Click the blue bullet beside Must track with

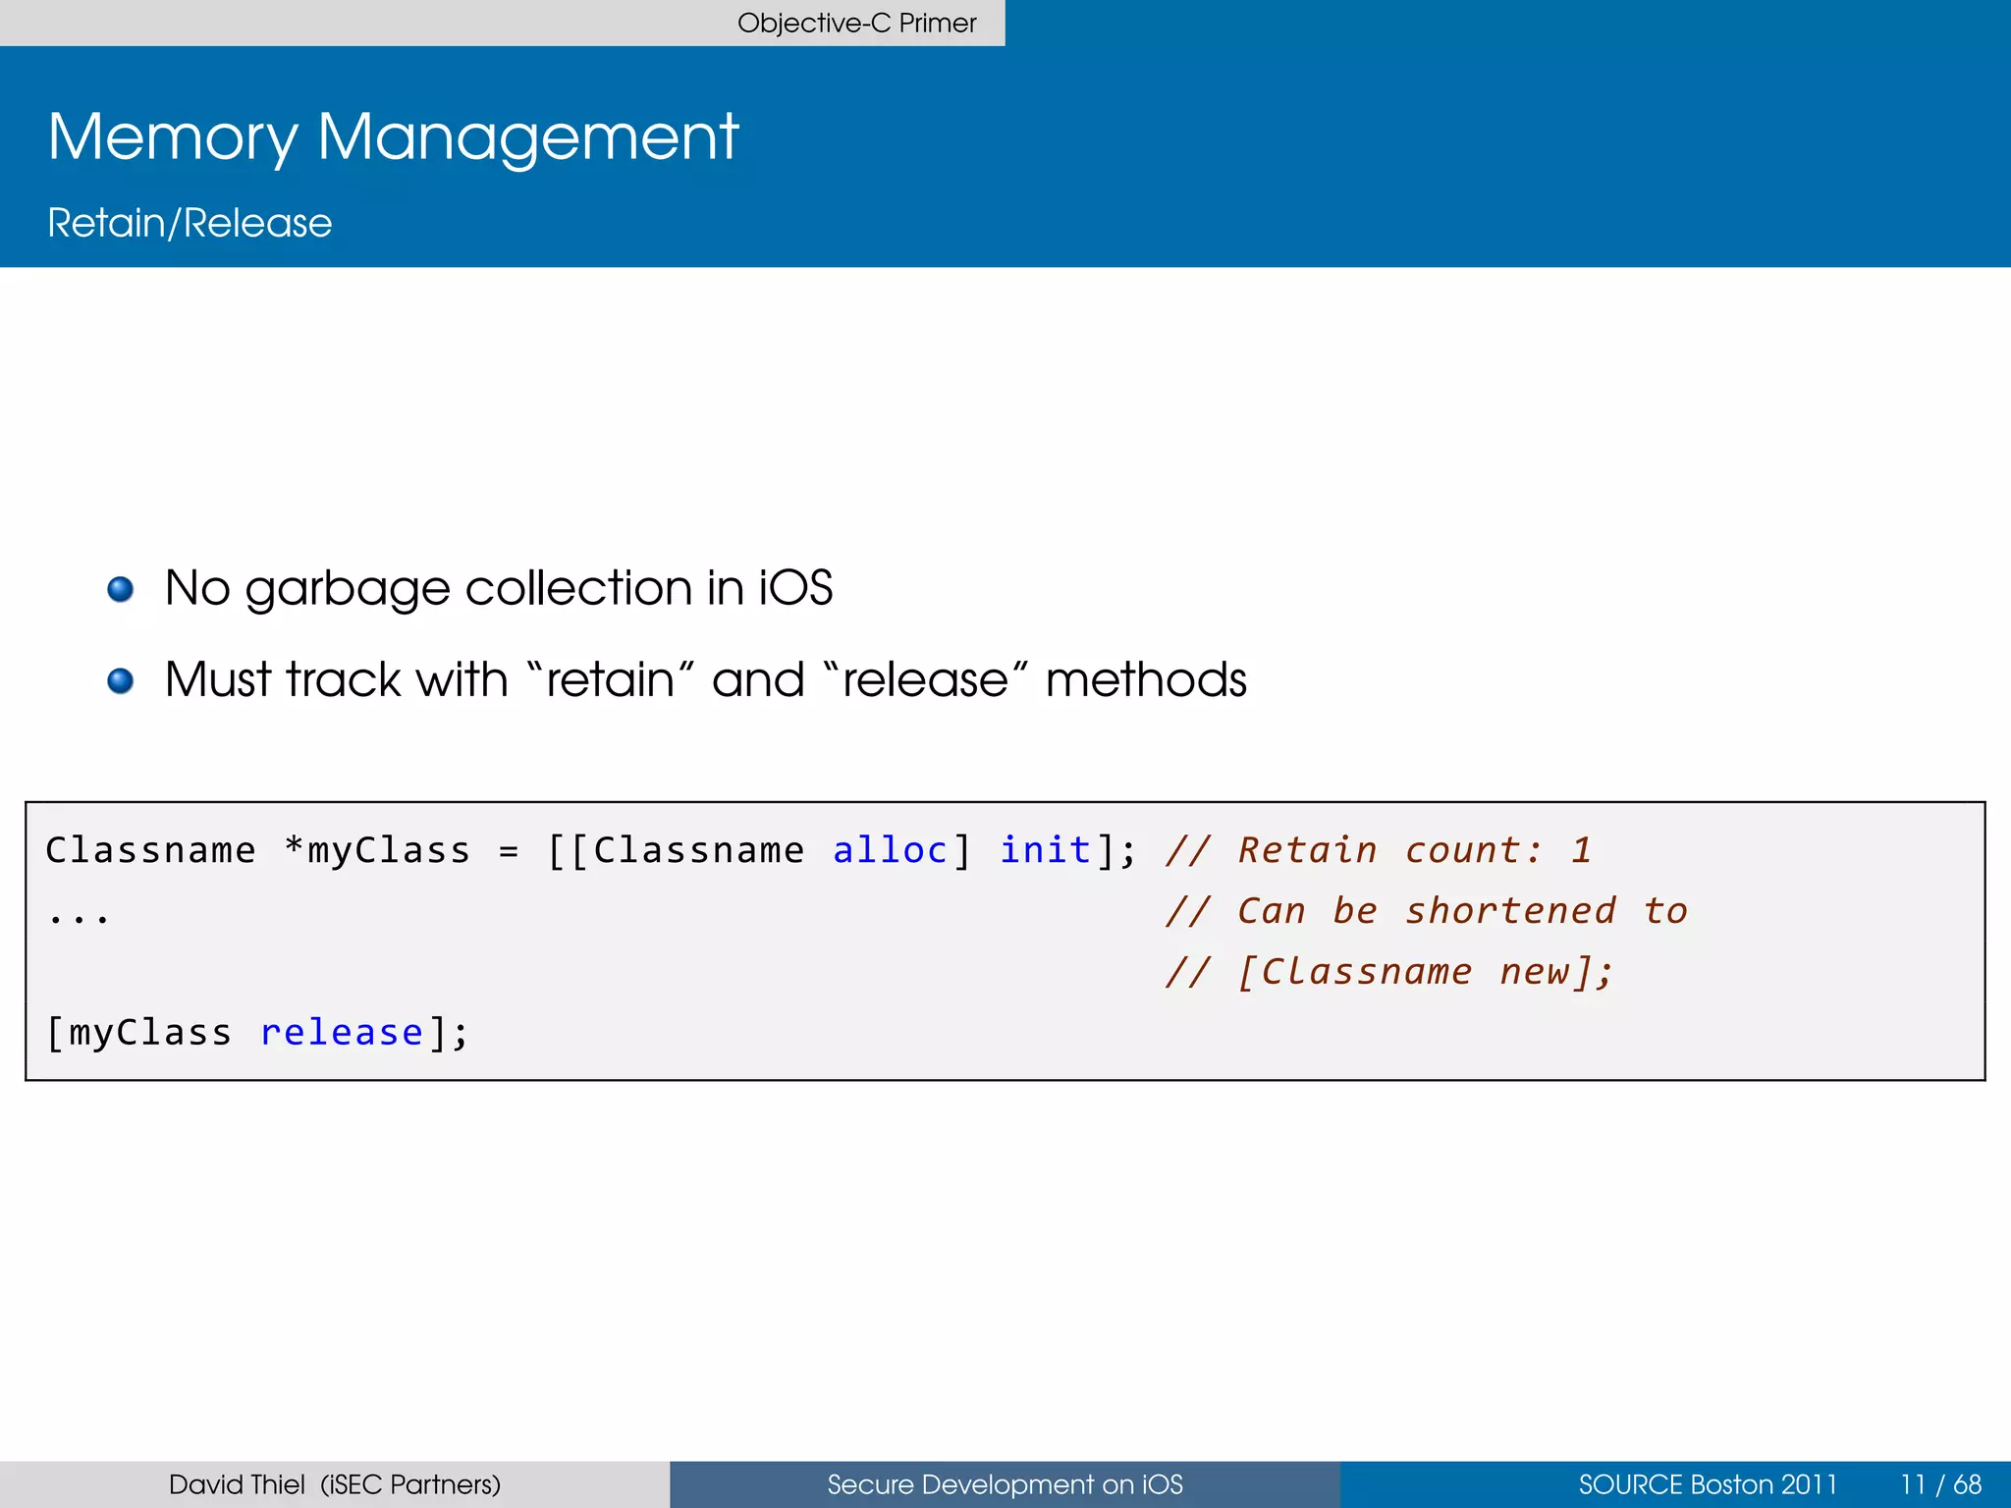120,680
